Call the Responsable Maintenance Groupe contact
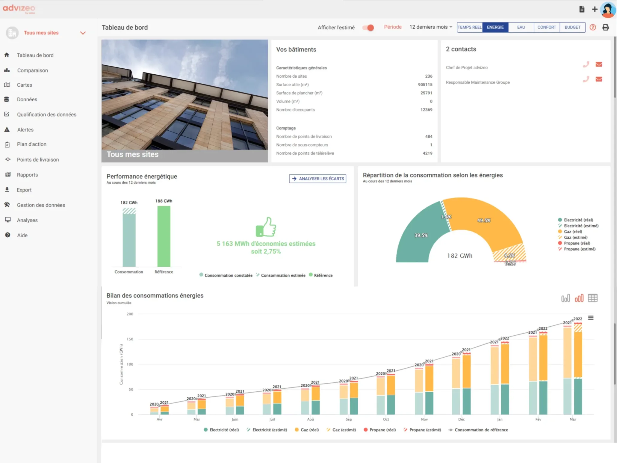The height and width of the screenshot is (463, 617). click(586, 79)
